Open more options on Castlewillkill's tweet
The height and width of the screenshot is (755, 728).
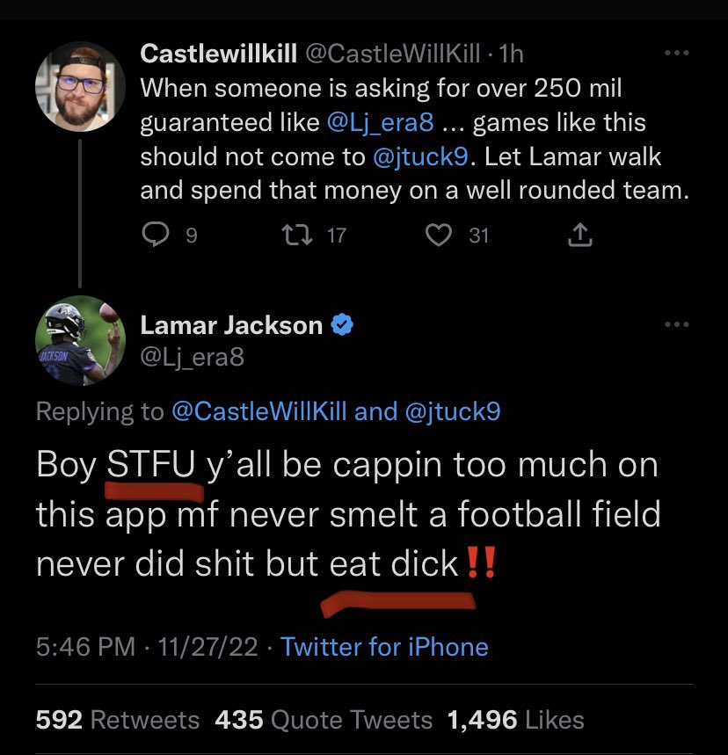[x=676, y=53]
